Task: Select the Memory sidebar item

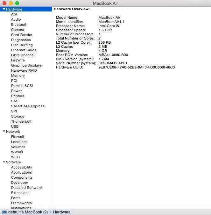Action: click(x=18, y=75)
